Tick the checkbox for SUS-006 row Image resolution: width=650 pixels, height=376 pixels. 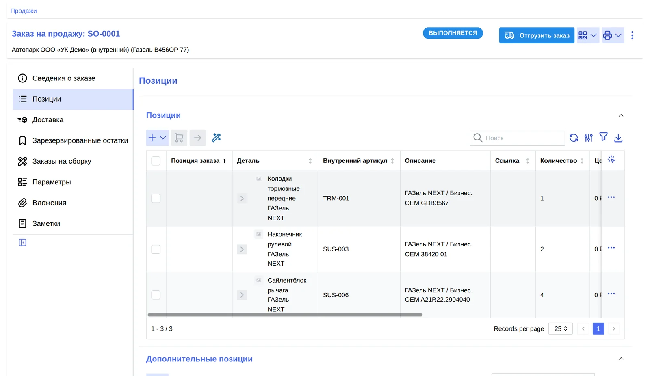coord(156,295)
